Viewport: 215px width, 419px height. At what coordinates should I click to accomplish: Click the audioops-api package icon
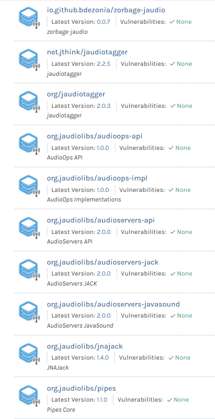(29, 144)
